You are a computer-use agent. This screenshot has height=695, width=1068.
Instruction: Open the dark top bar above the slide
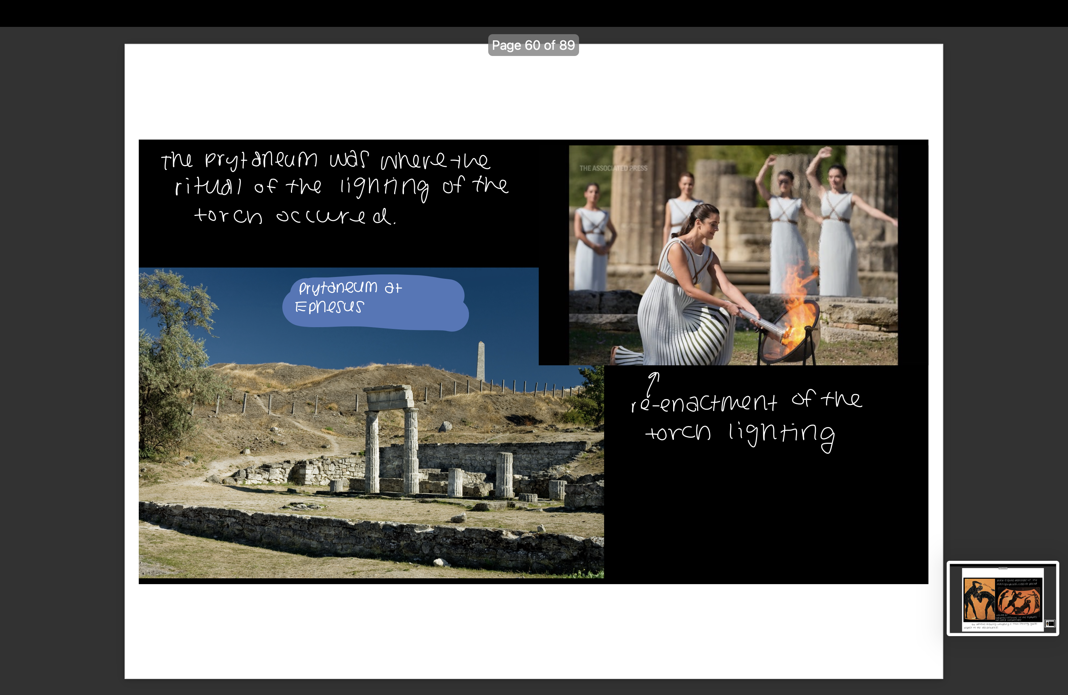pos(534,13)
